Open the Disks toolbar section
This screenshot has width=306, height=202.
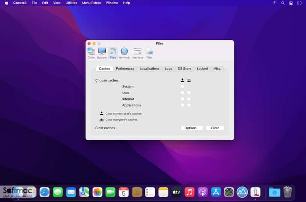tap(91, 53)
